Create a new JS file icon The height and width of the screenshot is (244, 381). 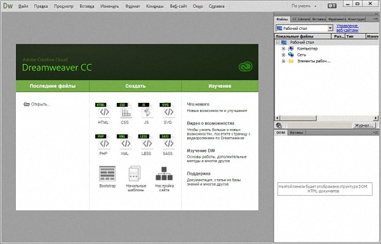click(x=146, y=111)
